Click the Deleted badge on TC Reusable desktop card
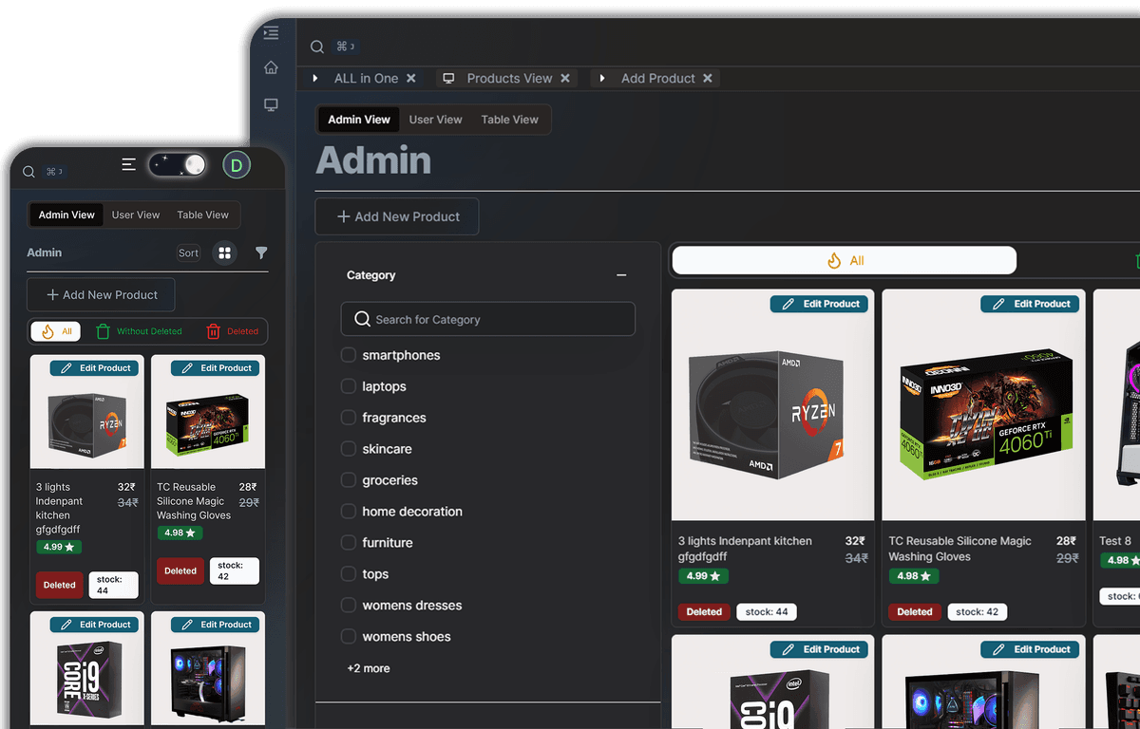Viewport: 1140px width, 729px height. pyautogui.click(x=915, y=612)
